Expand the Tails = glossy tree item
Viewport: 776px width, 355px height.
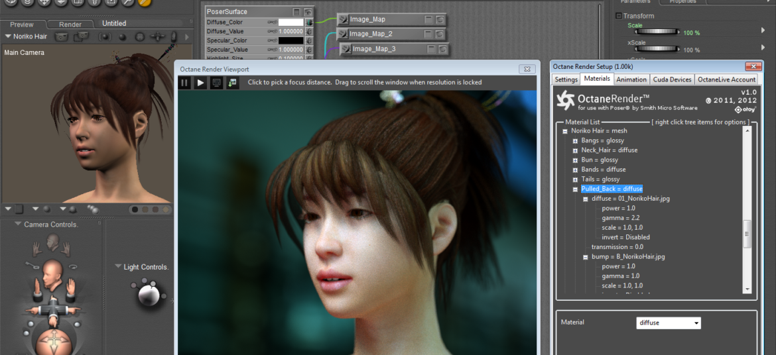pyautogui.click(x=575, y=179)
